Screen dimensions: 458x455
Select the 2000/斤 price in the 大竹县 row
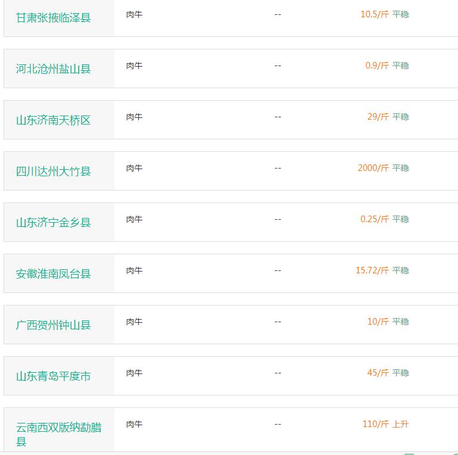373,168
